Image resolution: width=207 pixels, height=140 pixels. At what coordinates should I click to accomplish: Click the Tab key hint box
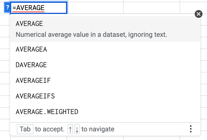pos(25,129)
